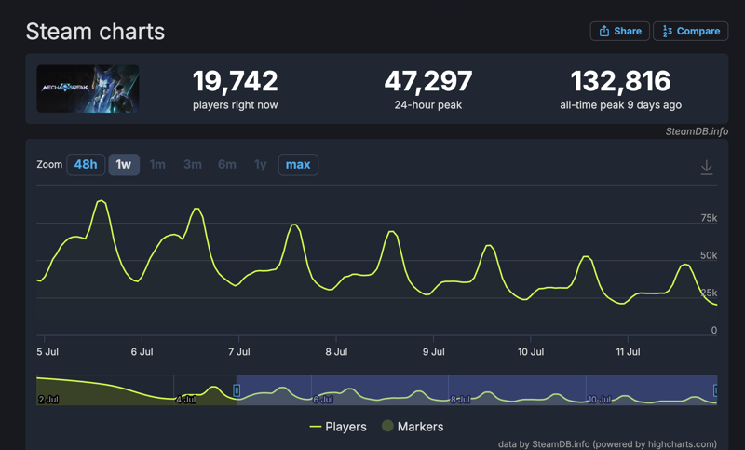The width and height of the screenshot is (745, 450).
Task: Click the 5 Jul peak on the chart
Action: point(101,201)
